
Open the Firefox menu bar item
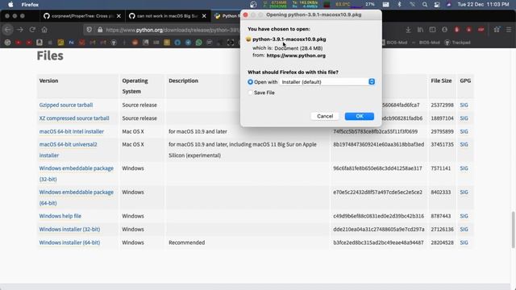pos(30,5)
